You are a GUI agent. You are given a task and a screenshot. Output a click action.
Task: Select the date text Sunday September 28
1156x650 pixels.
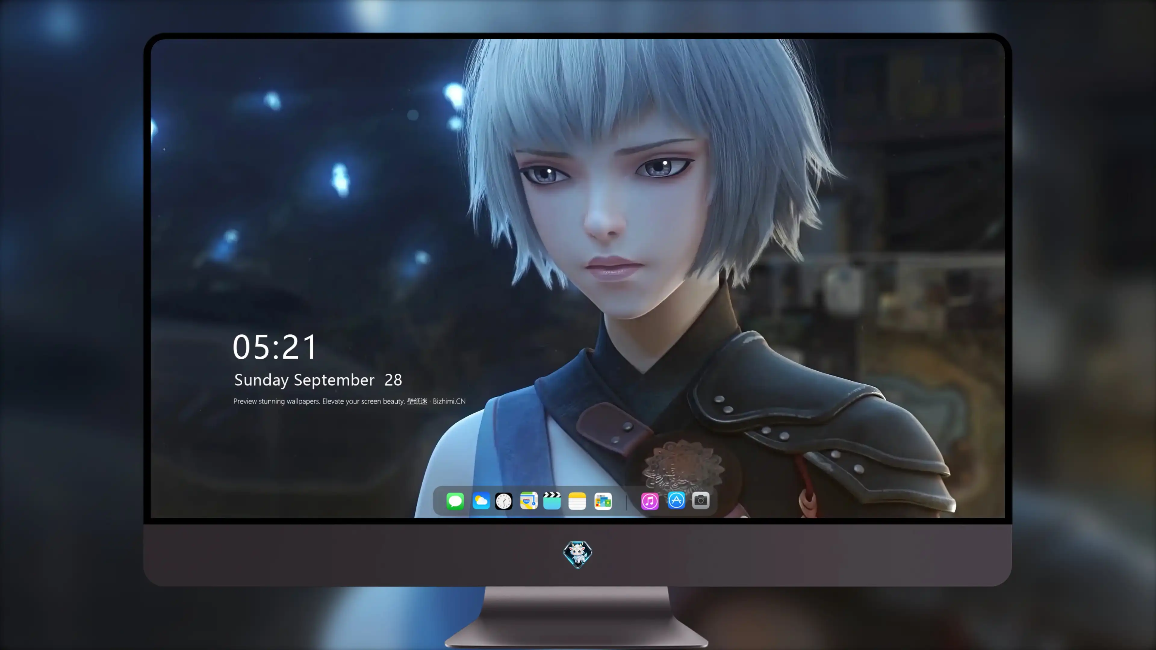pos(318,380)
